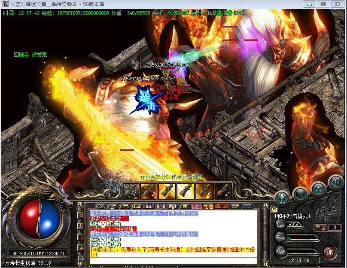Click the 目标: 鸿蒙掌控者 target label

(x=218, y=13)
